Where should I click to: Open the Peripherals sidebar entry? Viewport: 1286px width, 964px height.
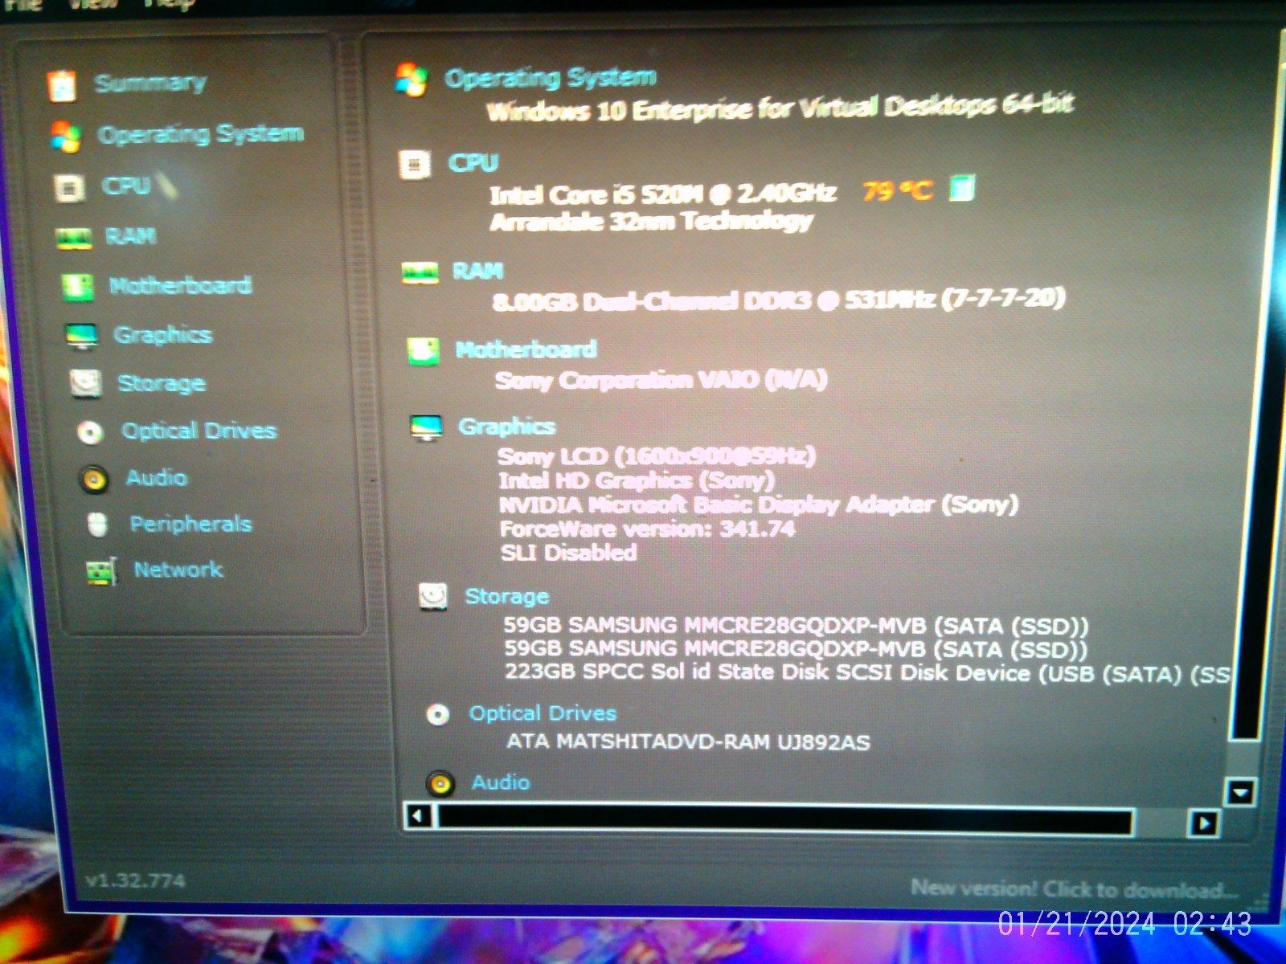(x=191, y=524)
